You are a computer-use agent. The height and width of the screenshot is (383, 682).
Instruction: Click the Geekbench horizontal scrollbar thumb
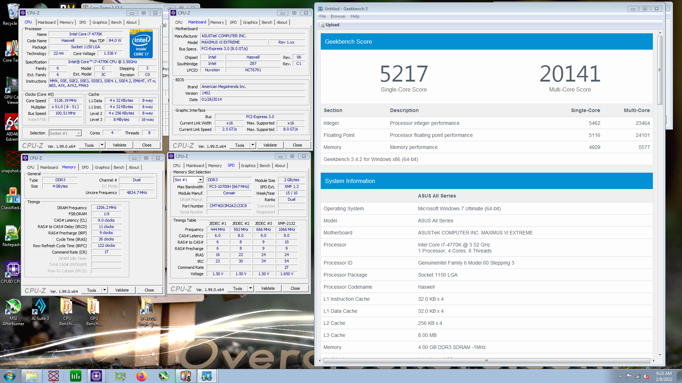[x=487, y=361]
